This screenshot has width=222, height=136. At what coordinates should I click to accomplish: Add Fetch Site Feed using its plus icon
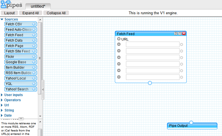tap(34, 51)
